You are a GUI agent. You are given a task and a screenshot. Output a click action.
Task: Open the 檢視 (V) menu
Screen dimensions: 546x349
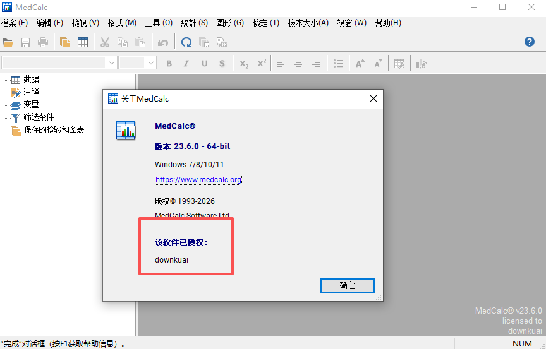(x=85, y=23)
